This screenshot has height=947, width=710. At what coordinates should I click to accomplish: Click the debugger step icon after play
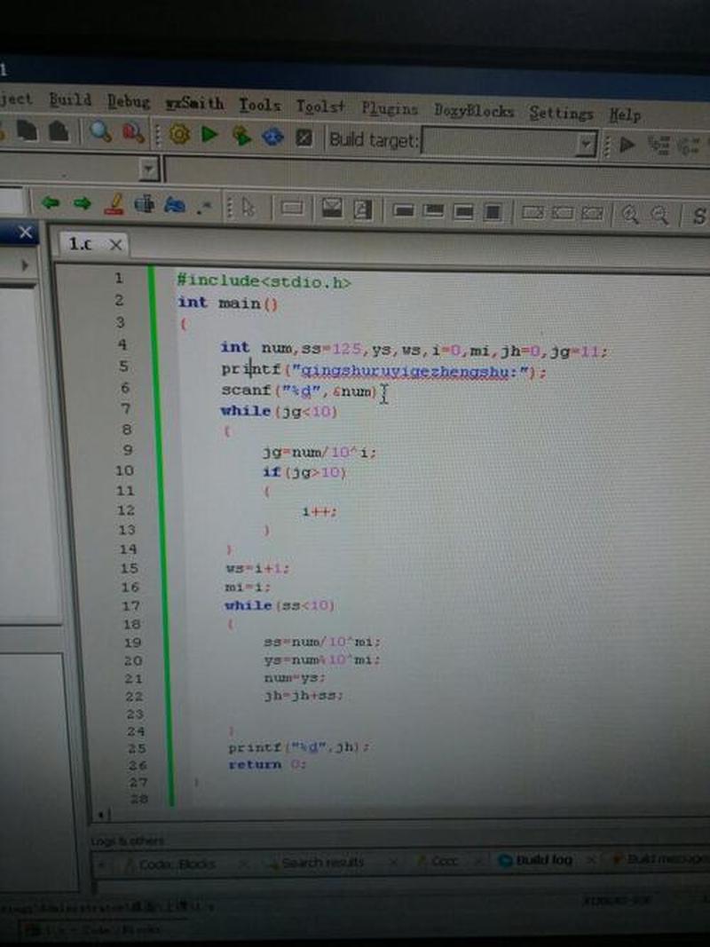point(658,145)
